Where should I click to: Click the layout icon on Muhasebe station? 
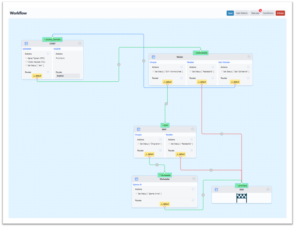coord(136,179)
